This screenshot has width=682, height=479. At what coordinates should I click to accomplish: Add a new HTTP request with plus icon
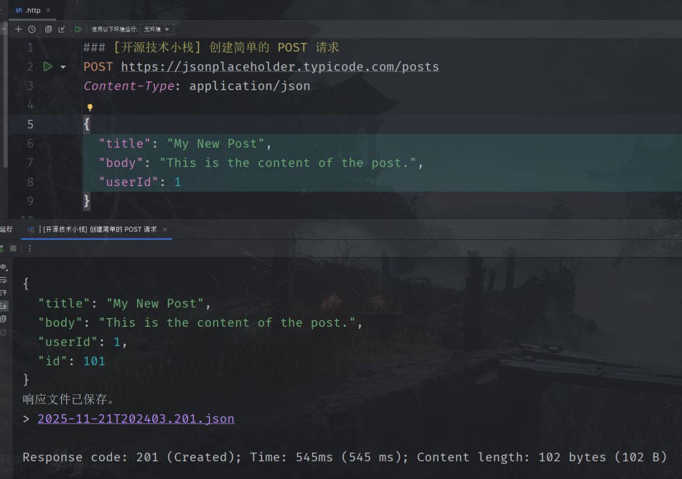point(18,29)
